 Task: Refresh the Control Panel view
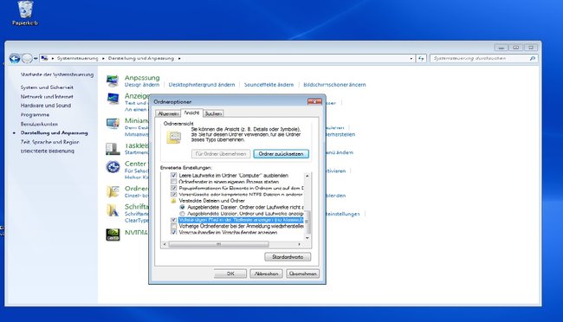pyautogui.click(x=421, y=58)
